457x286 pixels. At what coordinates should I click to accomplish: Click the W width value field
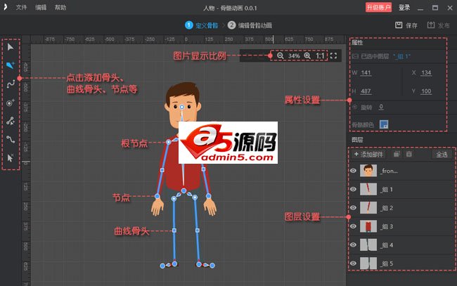pyautogui.click(x=366, y=73)
